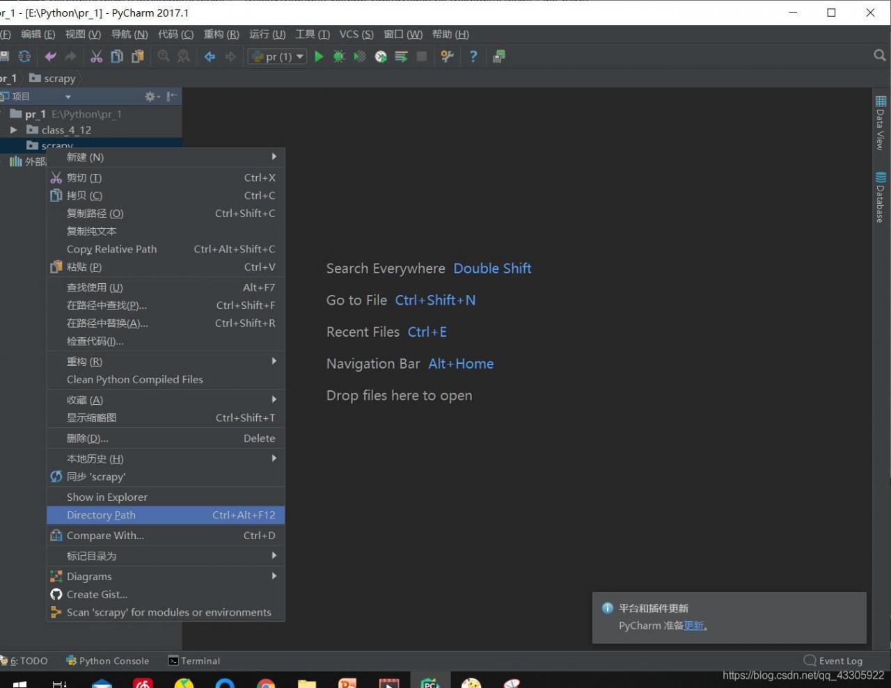Viewport: 891px width, 688px height.
Task: Run the pr (1) configuration
Action: tap(319, 56)
